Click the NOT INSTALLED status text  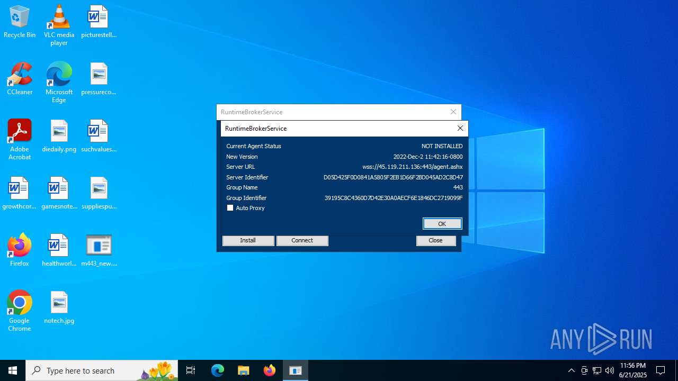(x=442, y=146)
